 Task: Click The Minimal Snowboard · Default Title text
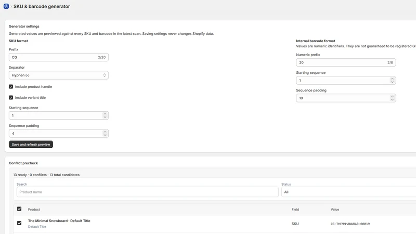point(59,220)
